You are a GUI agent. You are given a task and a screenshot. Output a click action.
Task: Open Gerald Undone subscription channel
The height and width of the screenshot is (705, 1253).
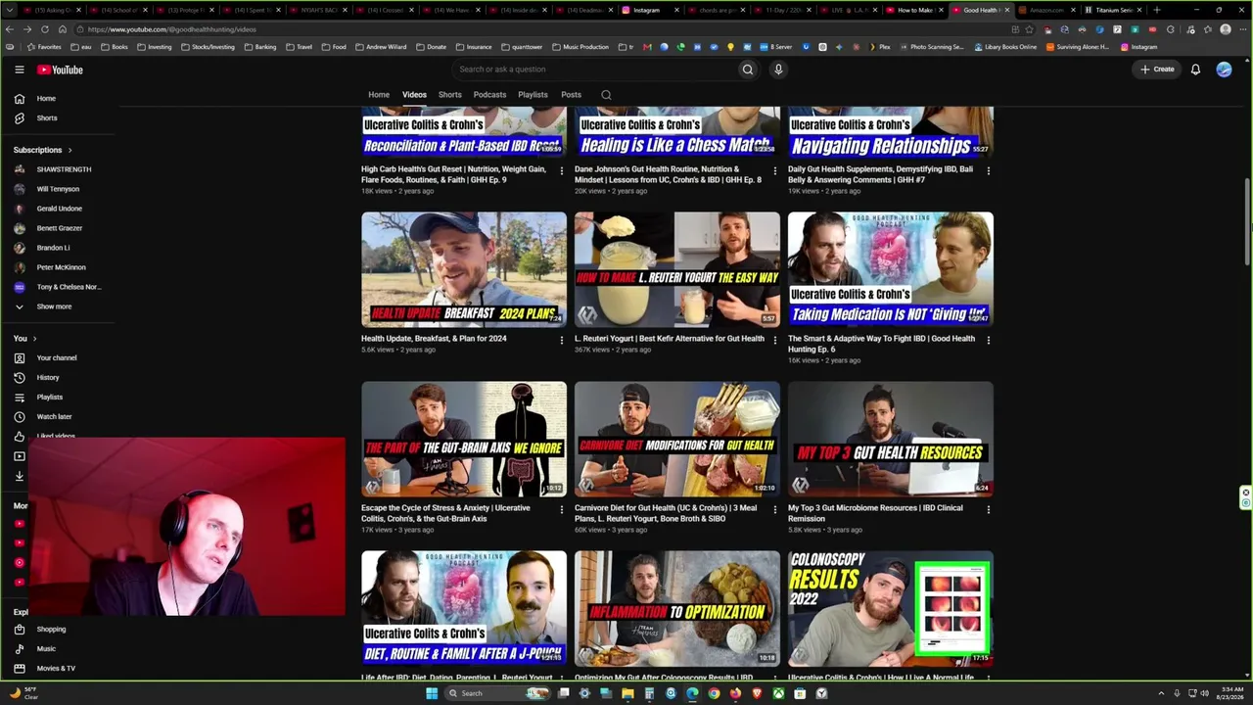click(x=59, y=209)
